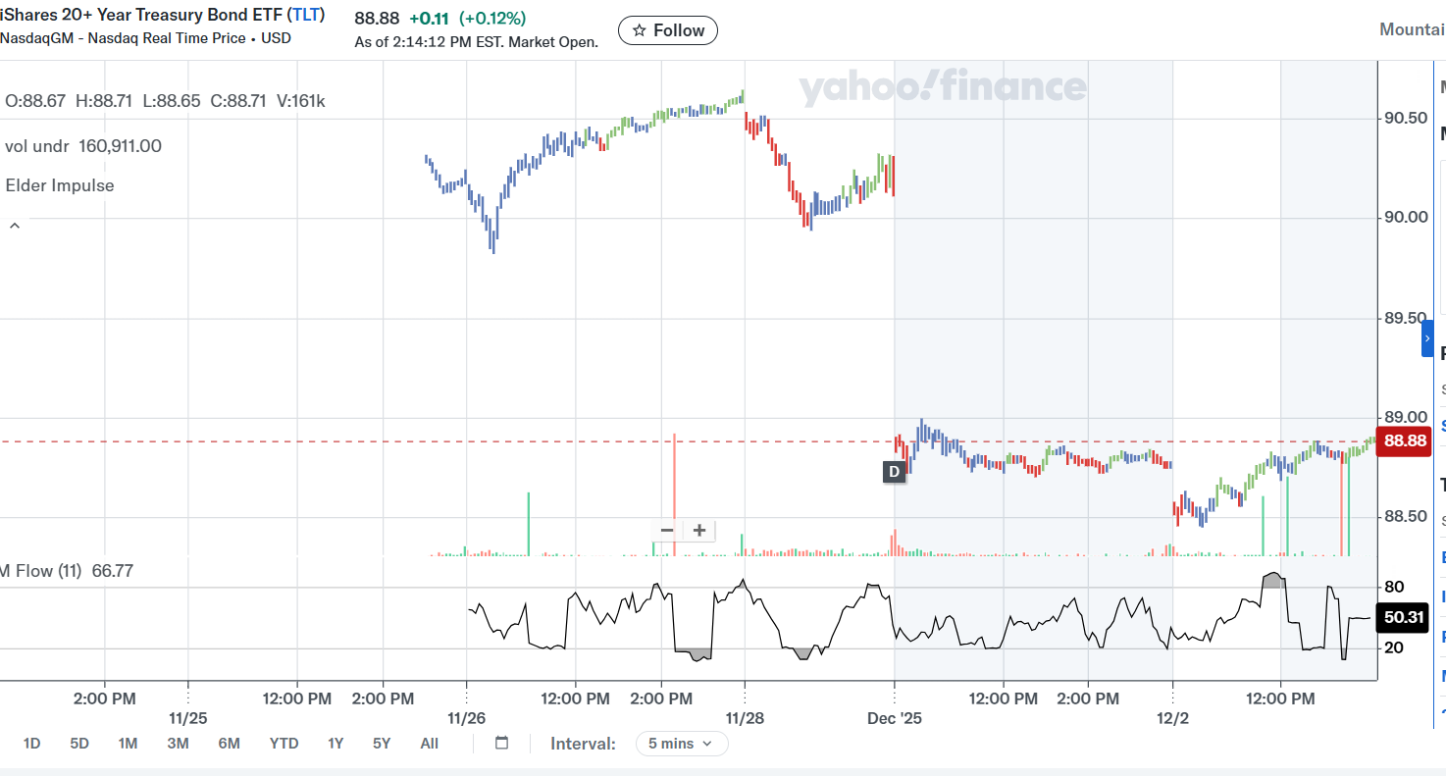Click the Follow star button

pos(668,30)
